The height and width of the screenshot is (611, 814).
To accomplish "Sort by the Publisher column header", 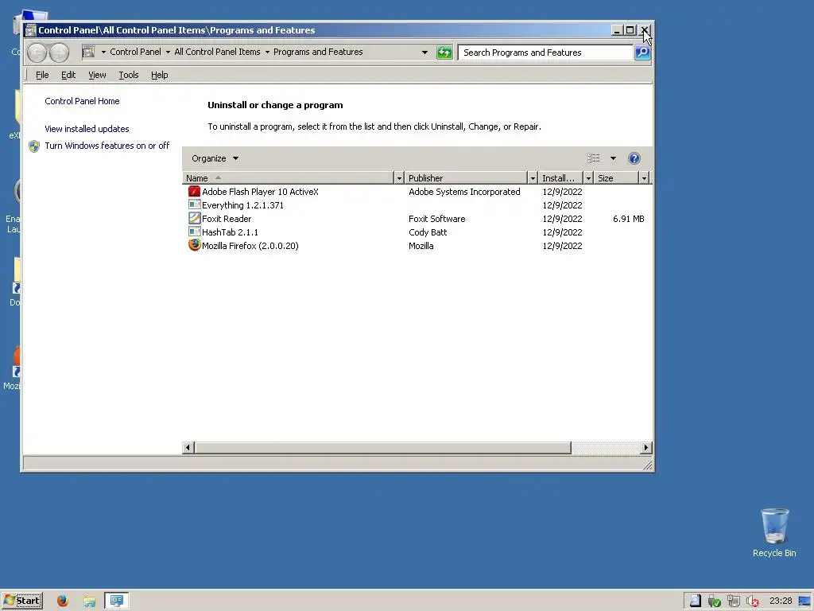I will pyautogui.click(x=466, y=178).
